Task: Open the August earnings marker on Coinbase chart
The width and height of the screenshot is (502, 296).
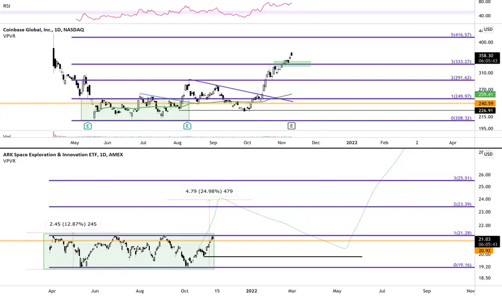Action: pyautogui.click(x=187, y=126)
